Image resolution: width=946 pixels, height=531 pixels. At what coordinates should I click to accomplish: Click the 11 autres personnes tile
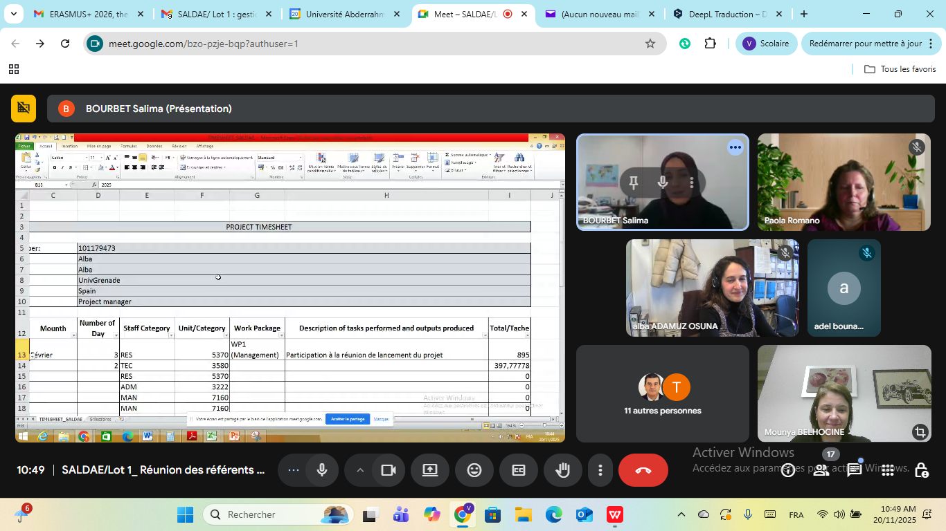pyautogui.click(x=662, y=394)
